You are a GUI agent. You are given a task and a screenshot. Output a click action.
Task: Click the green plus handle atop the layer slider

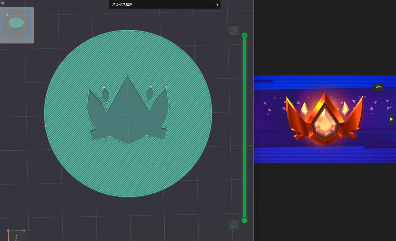[x=245, y=35]
